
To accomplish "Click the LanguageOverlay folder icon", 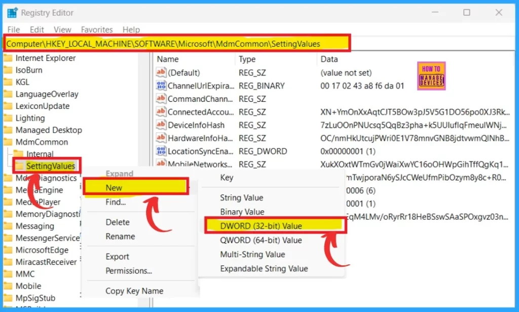I will click(8, 94).
